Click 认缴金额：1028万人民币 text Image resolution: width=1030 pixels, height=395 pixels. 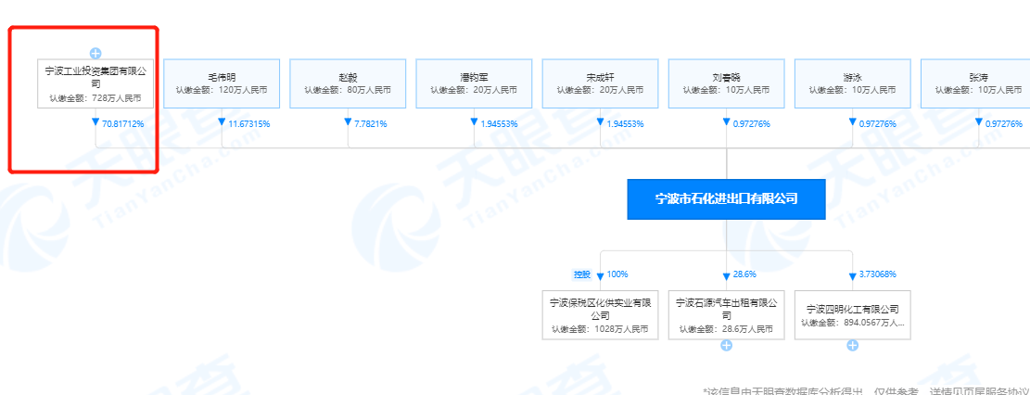[601, 329]
